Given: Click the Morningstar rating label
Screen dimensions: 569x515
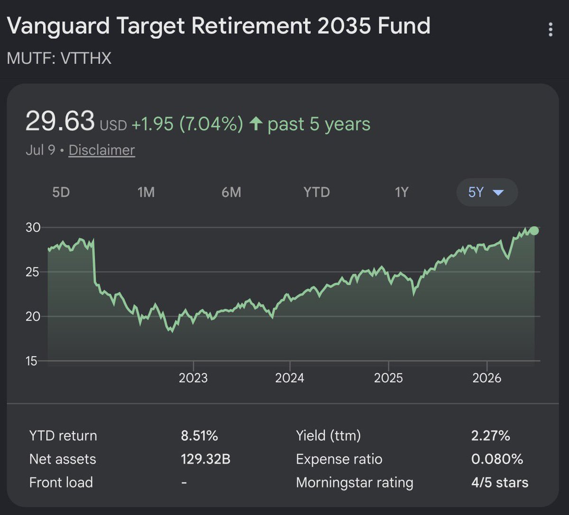Looking at the screenshot, I should 355,483.
